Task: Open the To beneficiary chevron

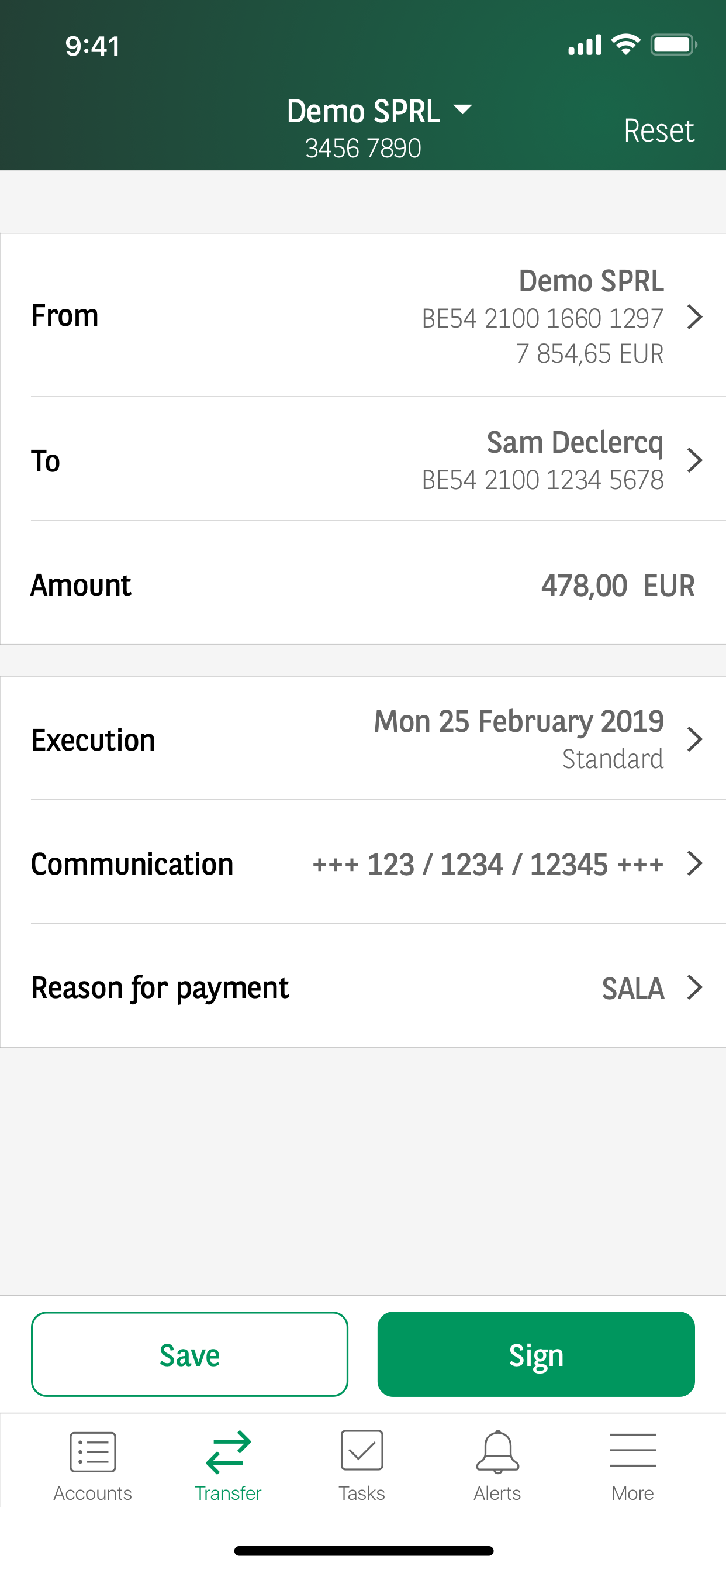Action: pyautogui.click(x=694, y=460)
